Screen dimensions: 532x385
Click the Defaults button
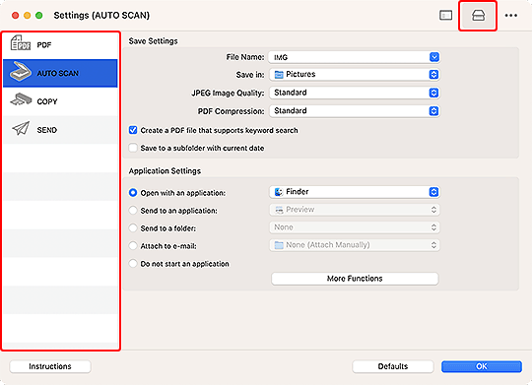pyautogui.click(x=393, y=366)
